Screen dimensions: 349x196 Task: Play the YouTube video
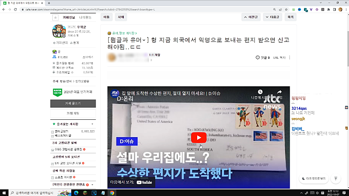[x=198, y=137]
